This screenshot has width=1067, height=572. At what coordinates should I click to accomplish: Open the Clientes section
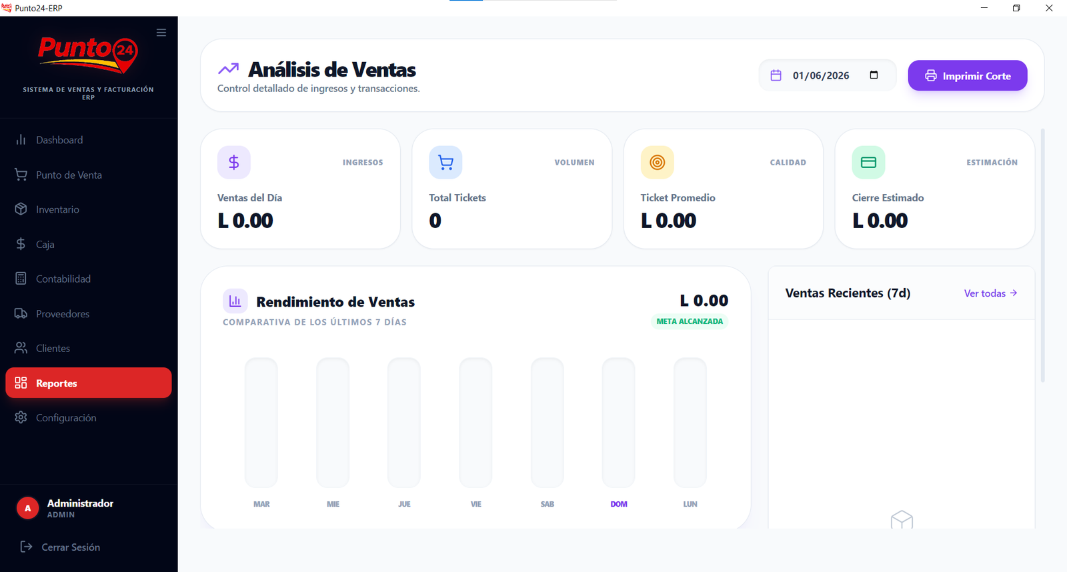pyautogui.click(x=89, y=348)
